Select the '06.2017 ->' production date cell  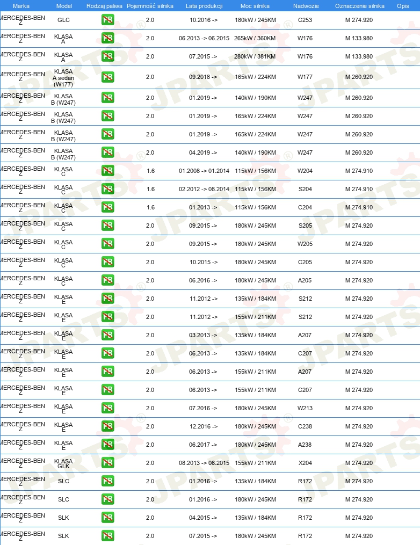203,445
